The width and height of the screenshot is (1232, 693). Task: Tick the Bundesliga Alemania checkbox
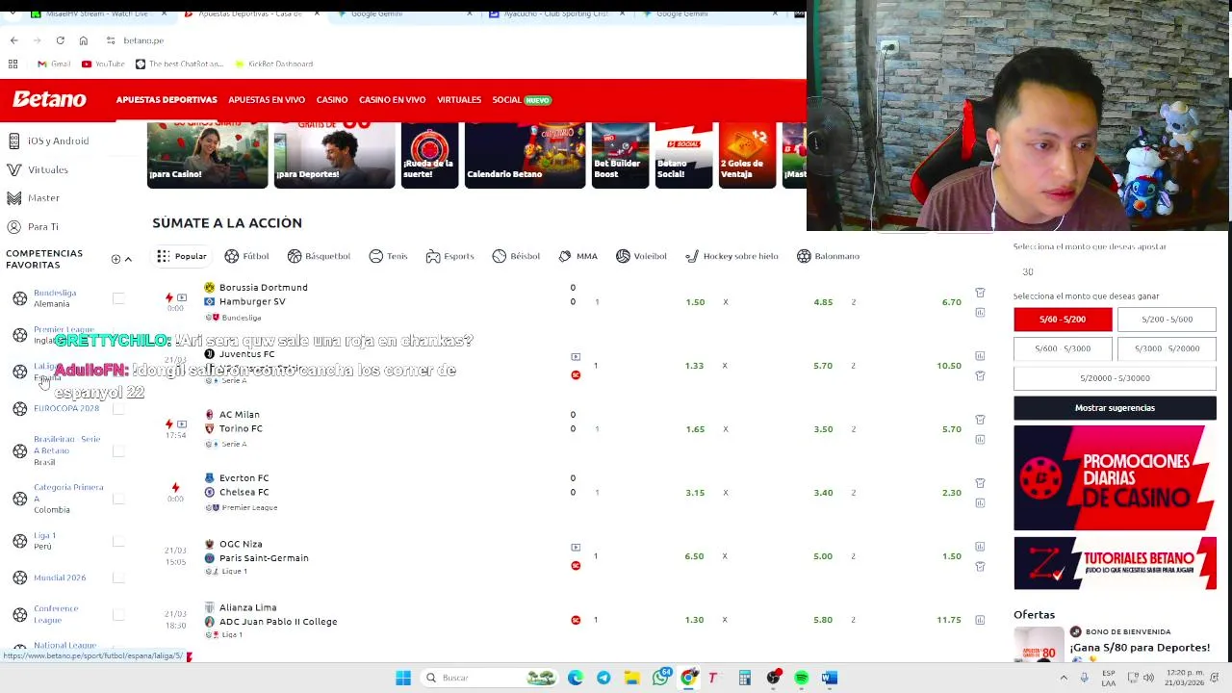tap(118, 298)
